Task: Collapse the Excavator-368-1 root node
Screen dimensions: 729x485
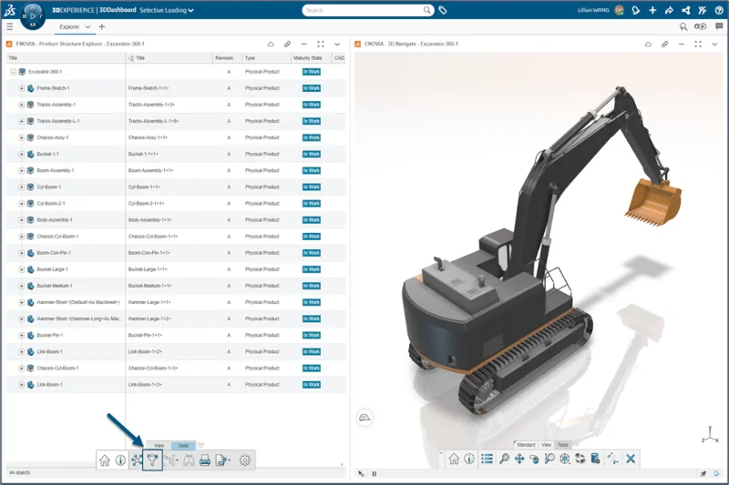Action: [14, 71]
